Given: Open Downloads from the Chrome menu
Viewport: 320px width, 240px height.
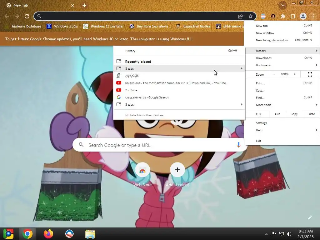Looking at the screenshot, I should click(x=282, y=58).
